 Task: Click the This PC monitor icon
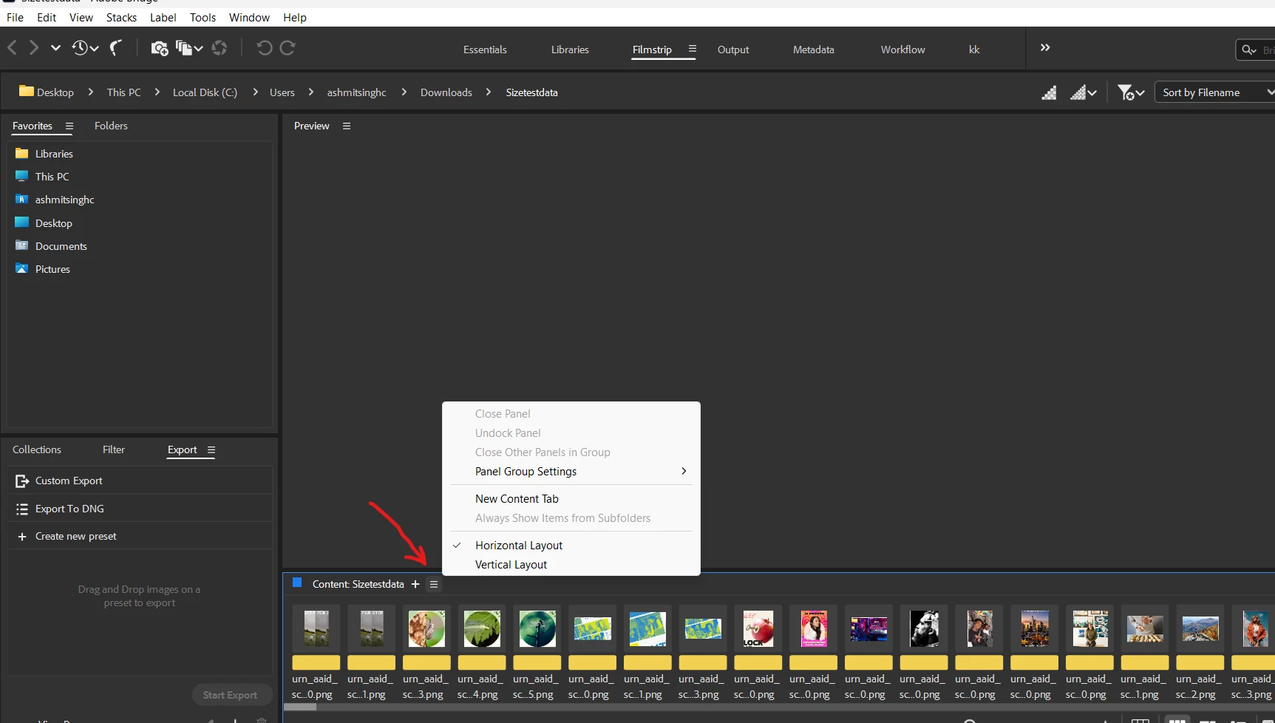point(22,177)
